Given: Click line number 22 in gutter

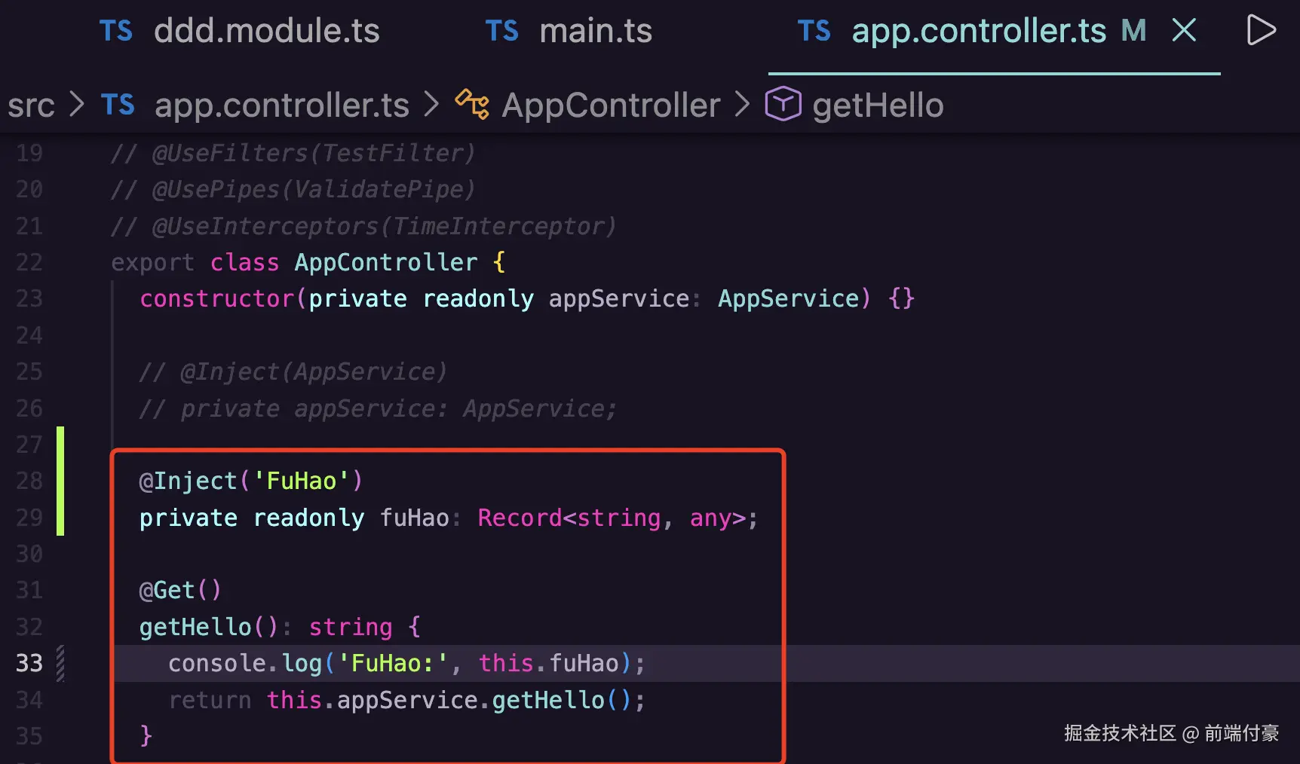Looking at the screenshot, I should [x=29, y=262].
